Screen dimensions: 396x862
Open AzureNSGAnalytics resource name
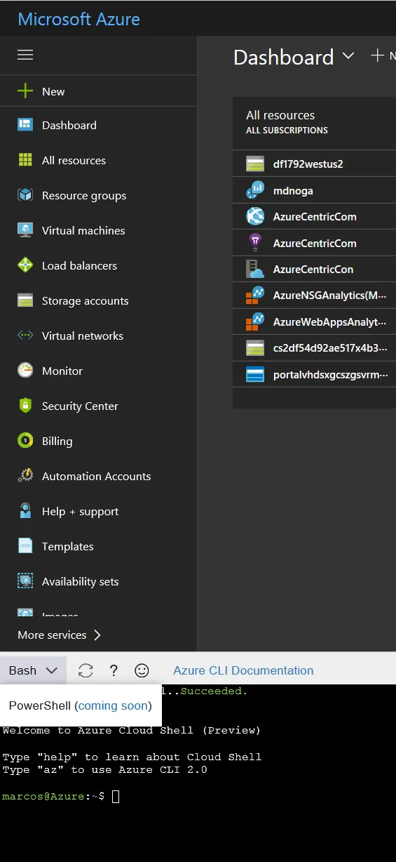(x=329, y=296)
